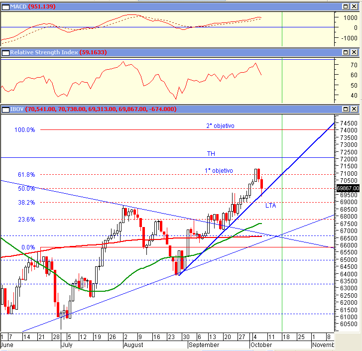This screenshot has height=351, width=362.
Task: Select the RSI axis value 70
Action: click(354, 65)
